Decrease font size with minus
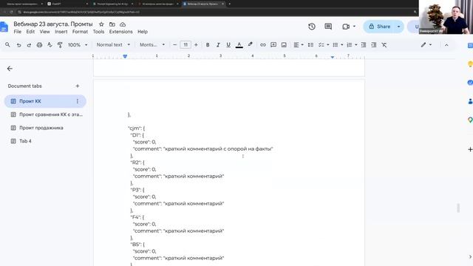Image resolution: width=473 pixels, height=266 pixels. click(x=174, y=44)
